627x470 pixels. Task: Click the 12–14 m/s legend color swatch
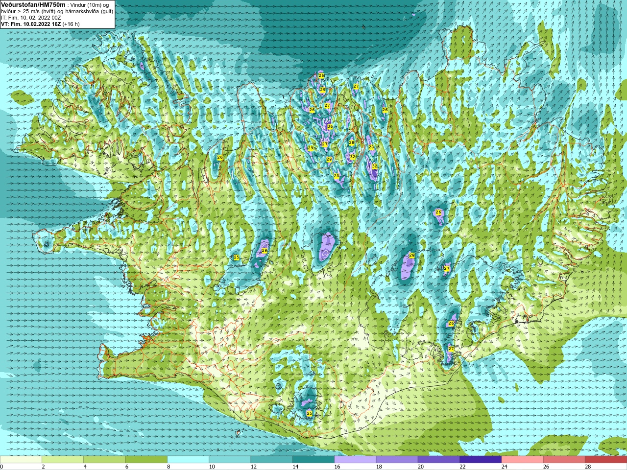tap(272, 460)
